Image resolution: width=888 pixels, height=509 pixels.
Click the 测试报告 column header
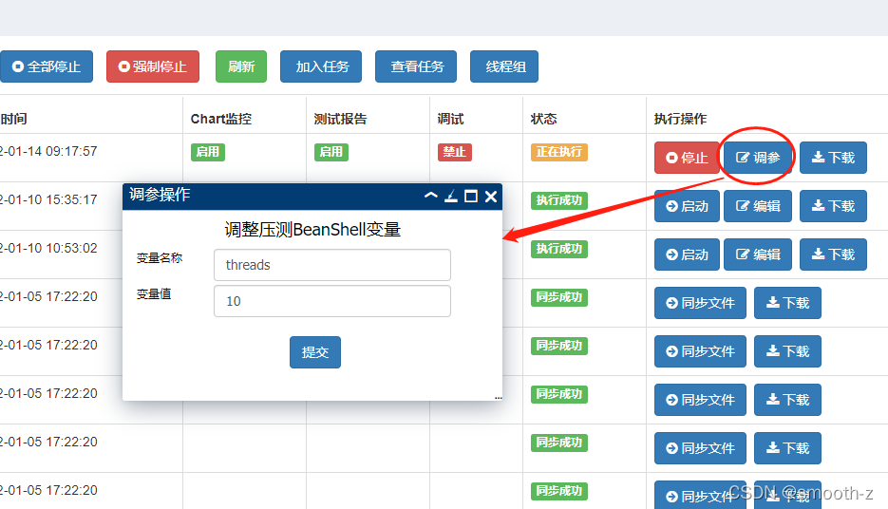pos(340,119)
